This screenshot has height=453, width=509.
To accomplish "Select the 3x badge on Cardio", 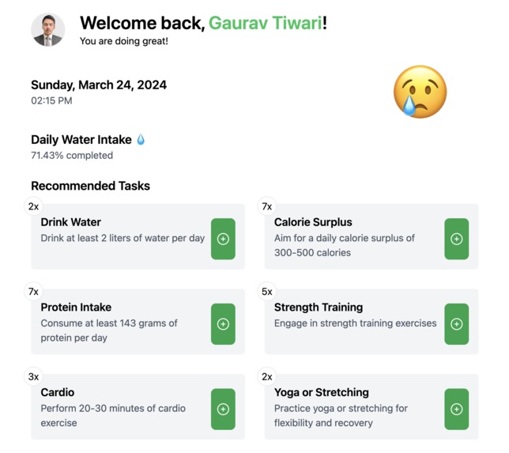I will (33, 376).
